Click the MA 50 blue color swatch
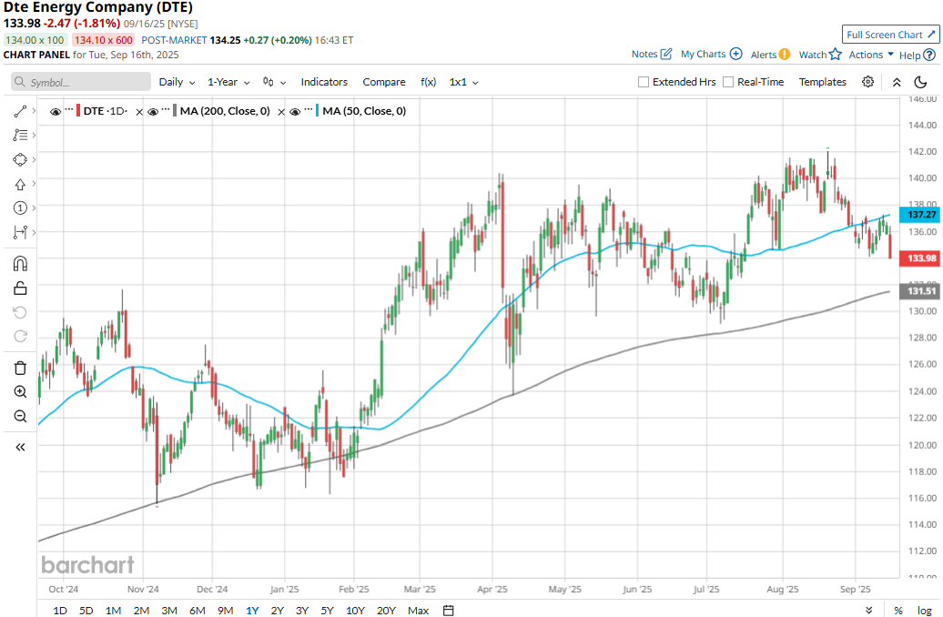Screen dimensions: 943x617 (x=317, y=111)
